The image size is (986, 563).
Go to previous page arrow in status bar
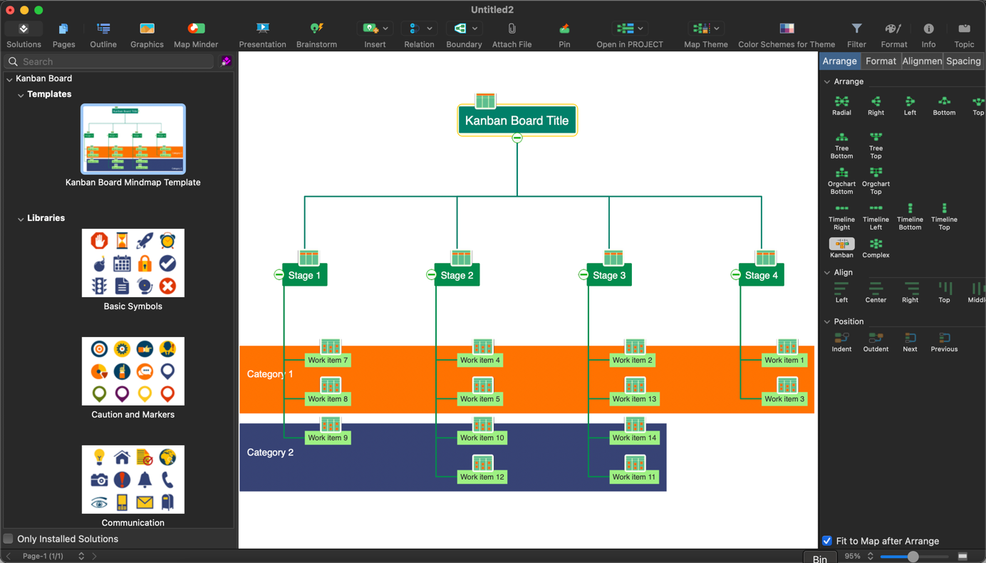click(9, 556)
